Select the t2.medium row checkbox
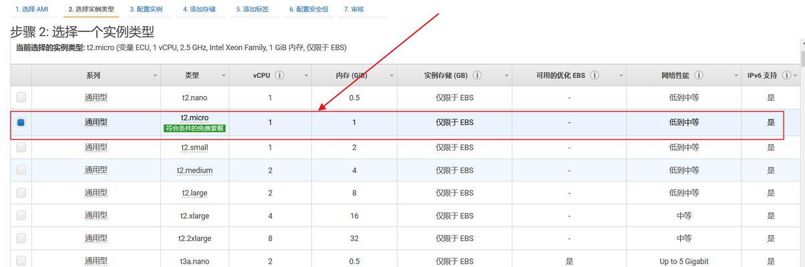 [21, 170]
